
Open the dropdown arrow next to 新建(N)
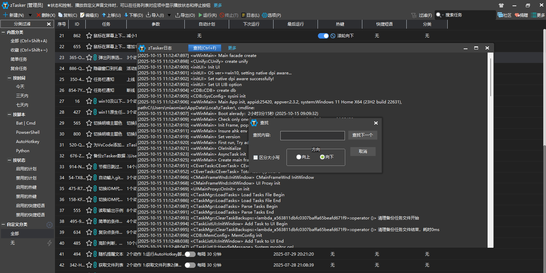click(30, 15)
